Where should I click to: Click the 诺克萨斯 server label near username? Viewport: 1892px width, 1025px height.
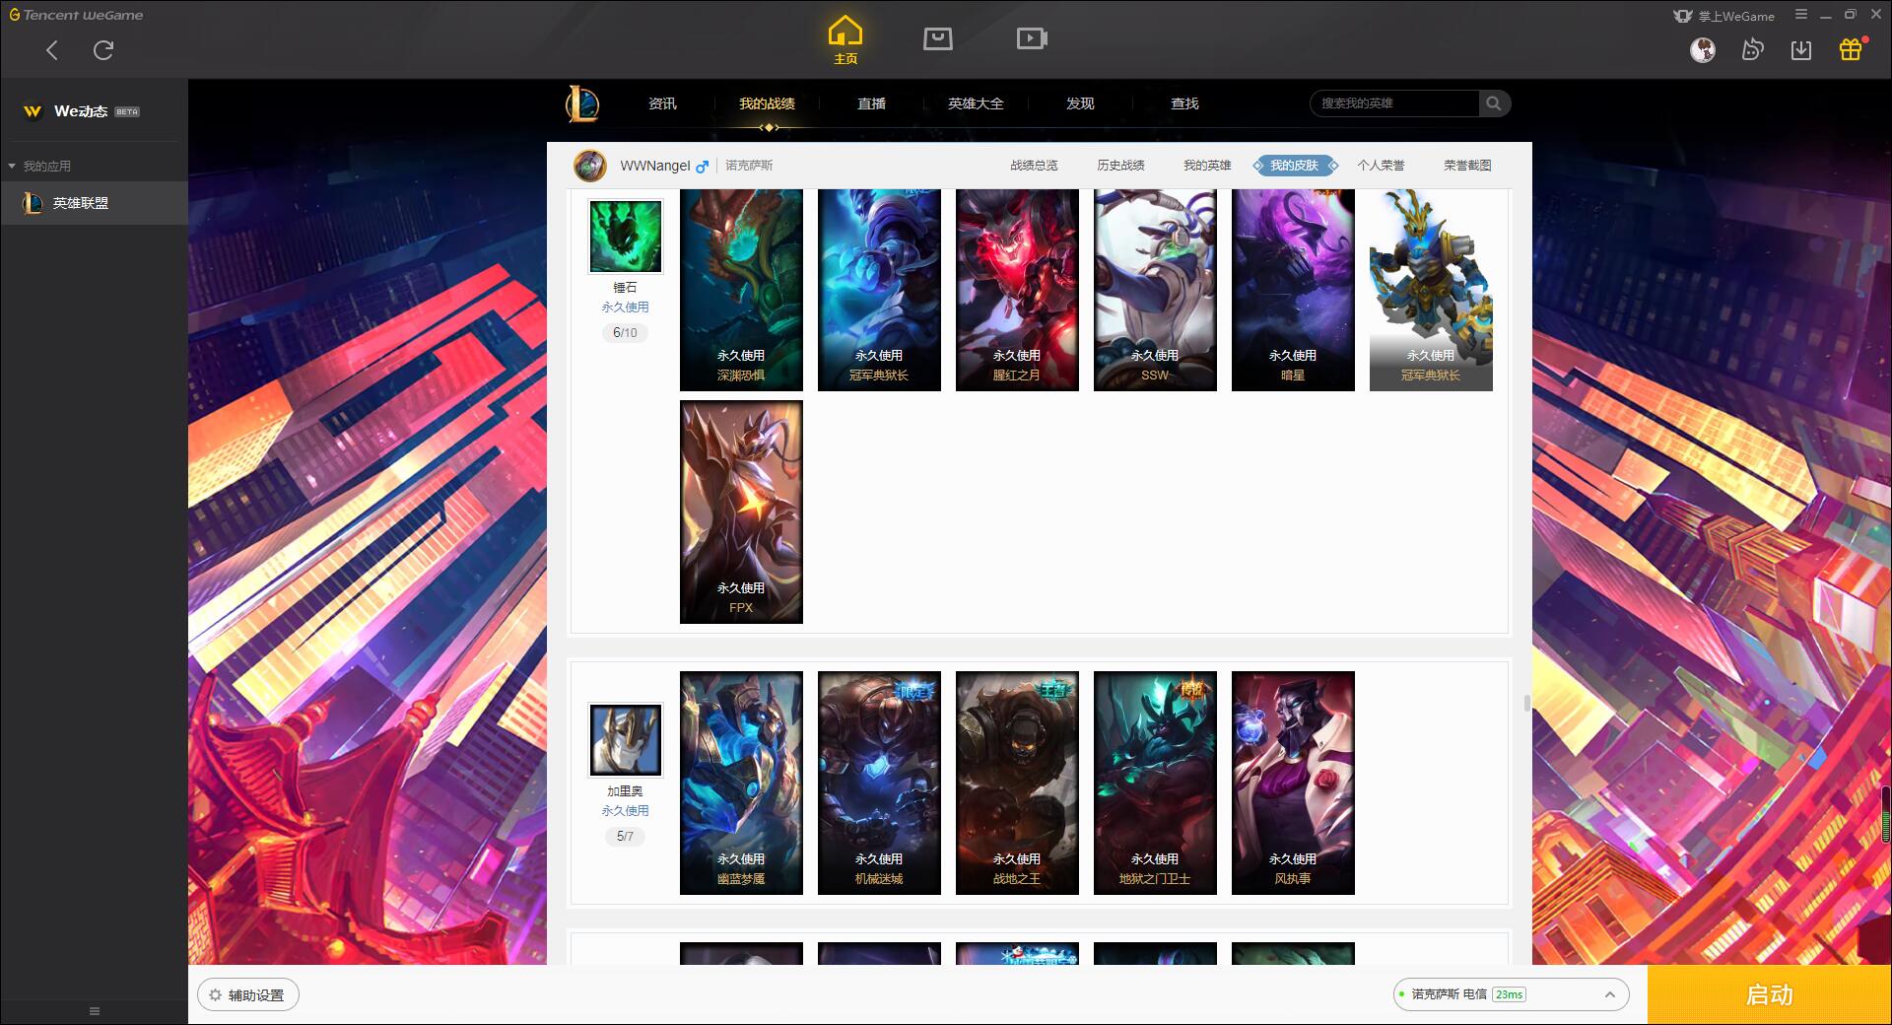click(749, 166)
